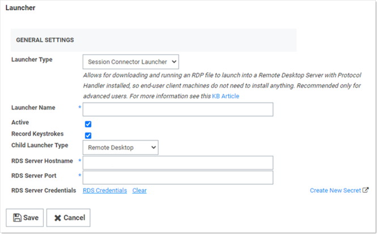Open the KB Article link
The height and width of the screenshot is (235, 378).
tap(226, 96)
